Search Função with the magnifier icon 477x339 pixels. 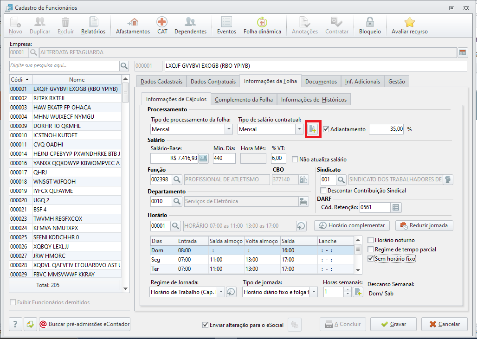point(177,179)
